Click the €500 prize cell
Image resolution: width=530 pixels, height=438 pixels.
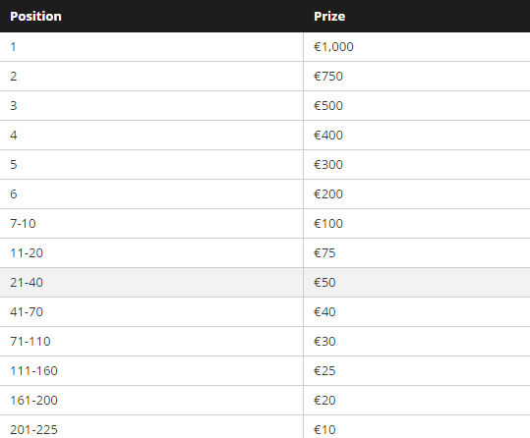tap(417, 106)
